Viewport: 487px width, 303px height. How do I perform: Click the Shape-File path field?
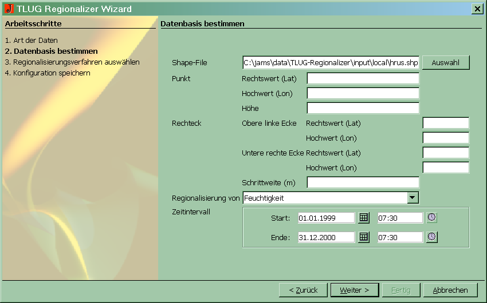(x=331, y=62)
